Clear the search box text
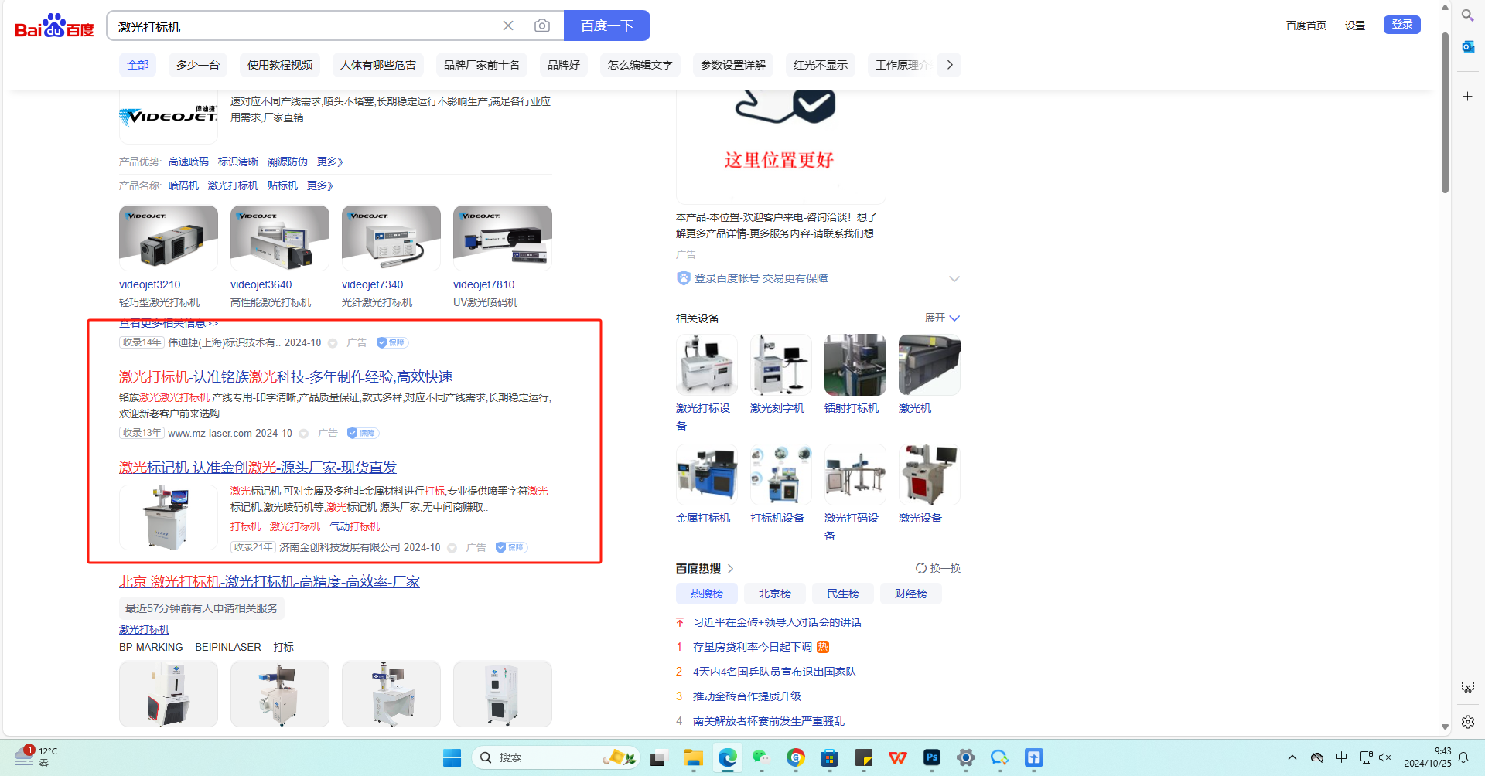This screenshot has width=1485, height=776. click(508, 26)
